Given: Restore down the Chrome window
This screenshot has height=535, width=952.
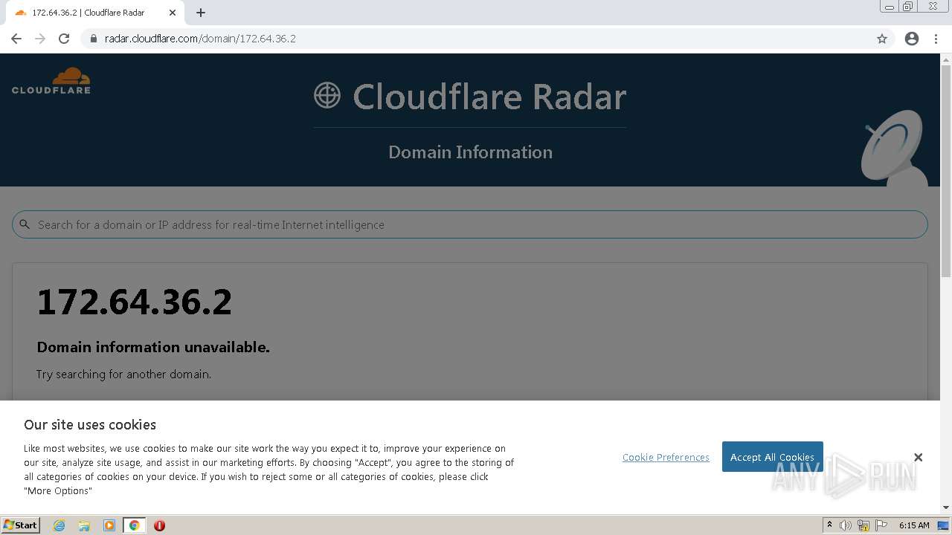Looking at the screenshot, I should pos(908,7).
